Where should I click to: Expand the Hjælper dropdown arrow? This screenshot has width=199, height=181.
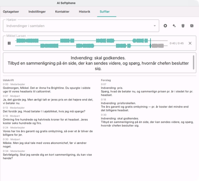pos(155,26)
